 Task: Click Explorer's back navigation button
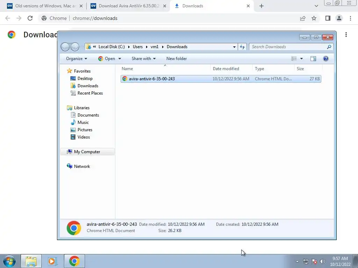point(65,47)
